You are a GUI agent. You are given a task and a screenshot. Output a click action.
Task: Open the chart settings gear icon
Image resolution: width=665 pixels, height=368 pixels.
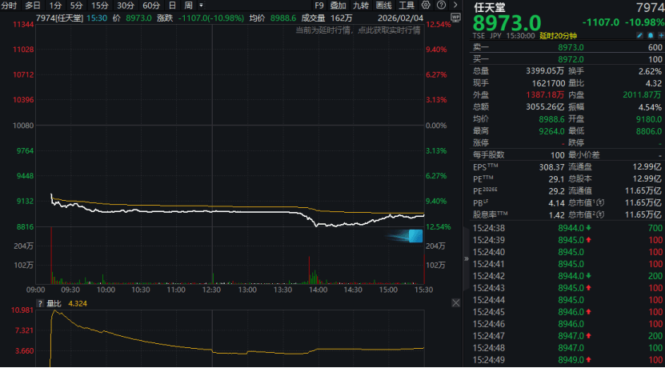point(455,5)
